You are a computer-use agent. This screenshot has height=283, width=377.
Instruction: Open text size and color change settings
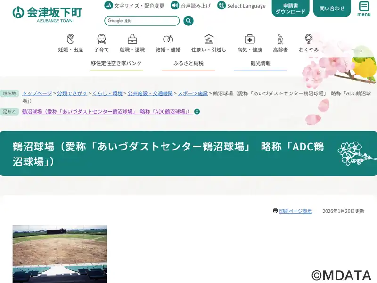coord(139,6)
